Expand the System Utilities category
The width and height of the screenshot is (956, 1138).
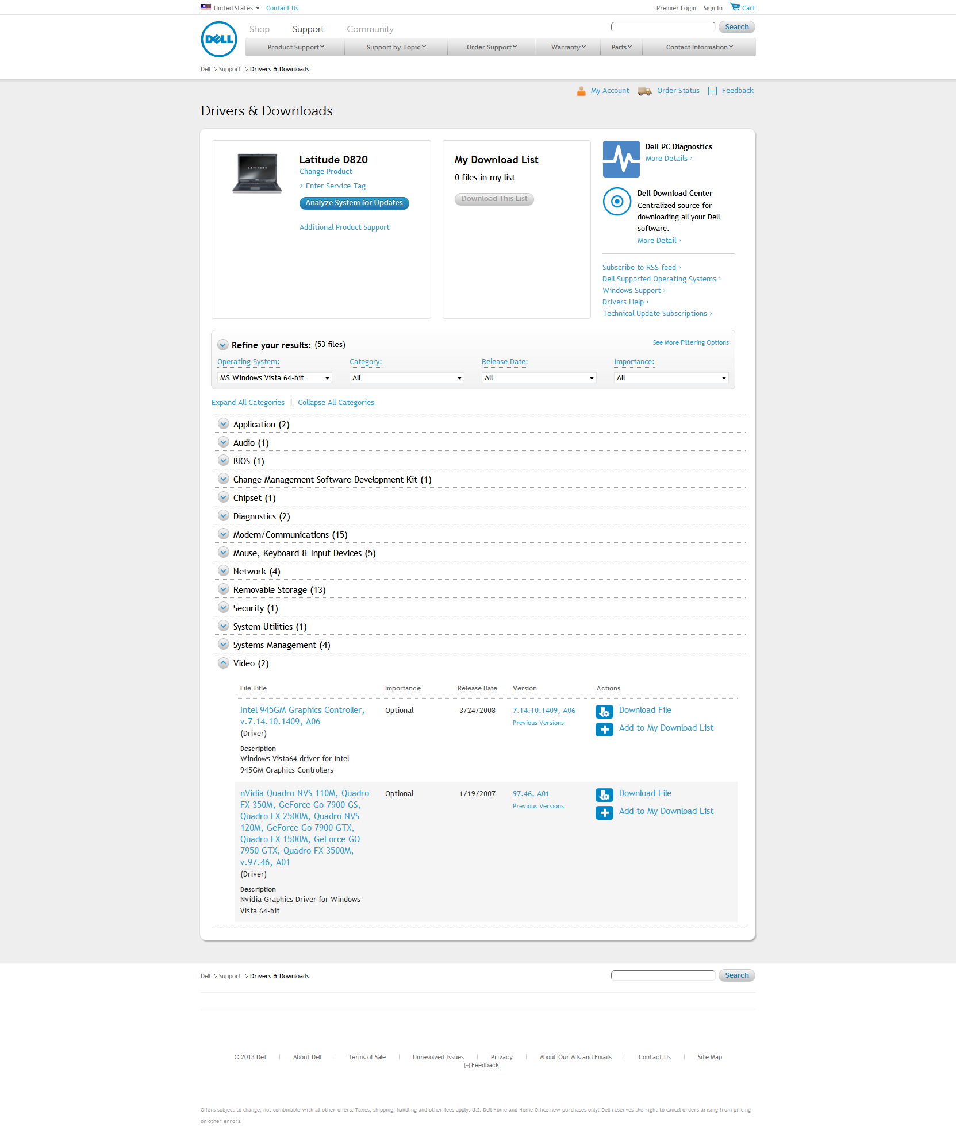click(224, 626)
